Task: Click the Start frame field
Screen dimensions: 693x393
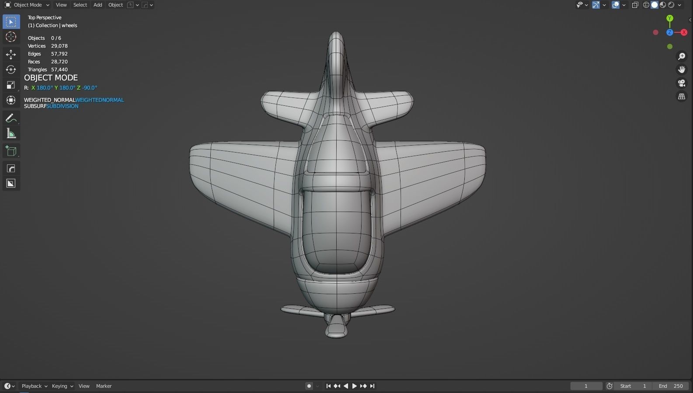Action: click(x=633, y=386)
